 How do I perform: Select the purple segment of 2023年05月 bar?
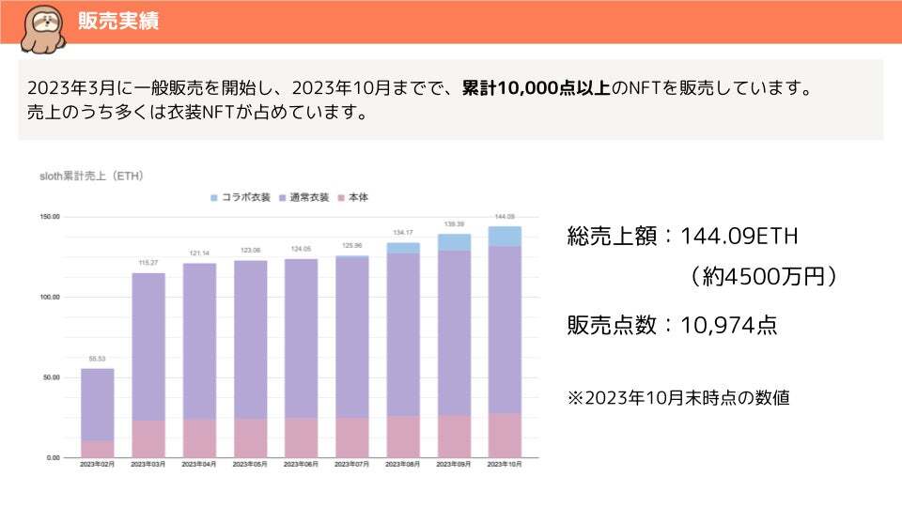(250, 338)
